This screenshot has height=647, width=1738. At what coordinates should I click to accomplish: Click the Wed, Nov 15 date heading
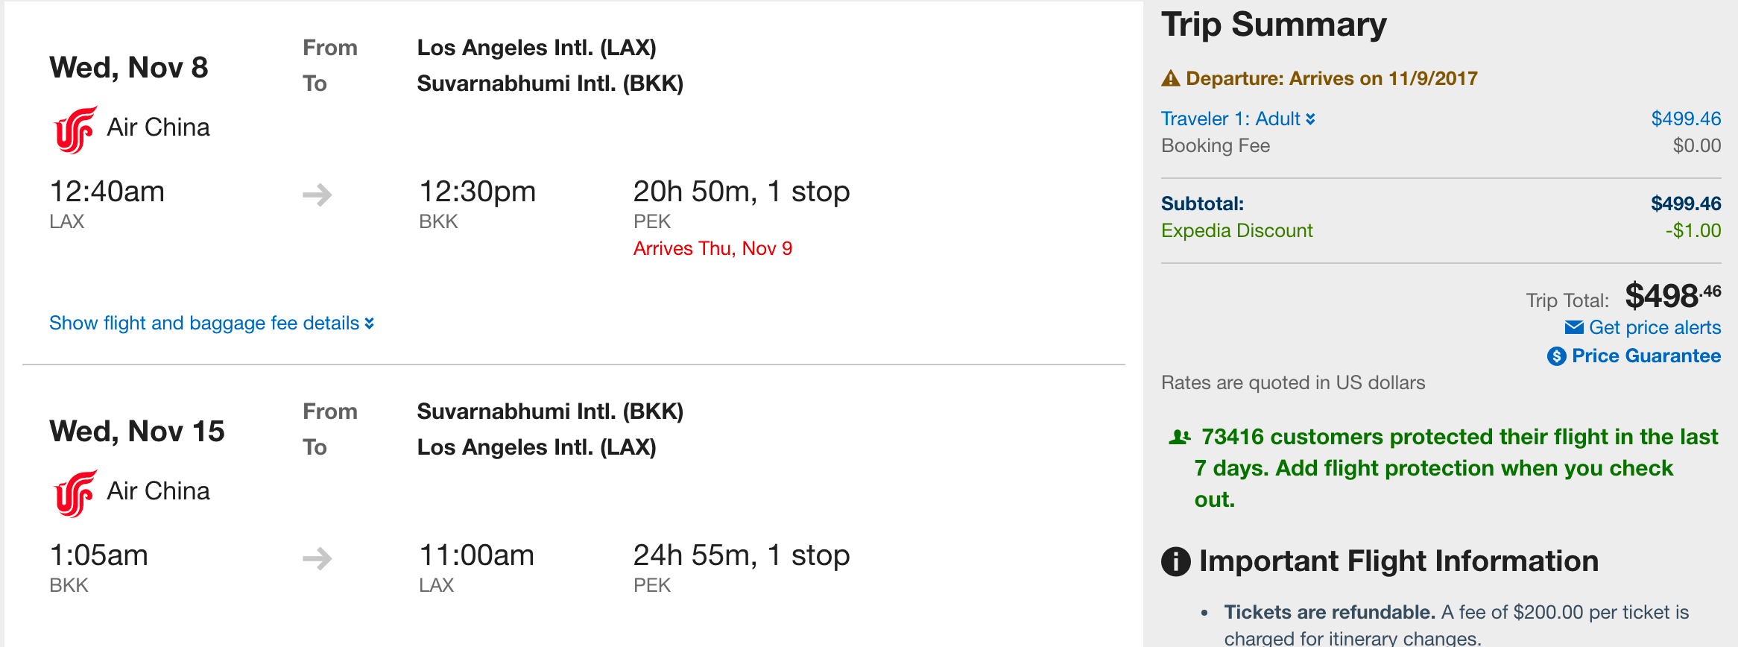tap(137, 432)
